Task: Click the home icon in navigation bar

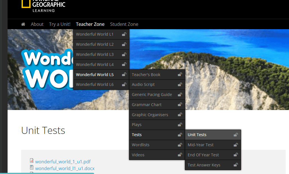Action: point(23,24)
